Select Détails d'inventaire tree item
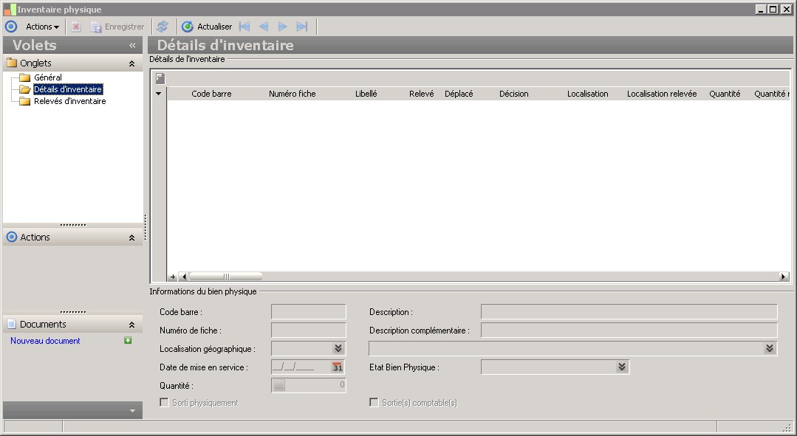 (68, 89)
